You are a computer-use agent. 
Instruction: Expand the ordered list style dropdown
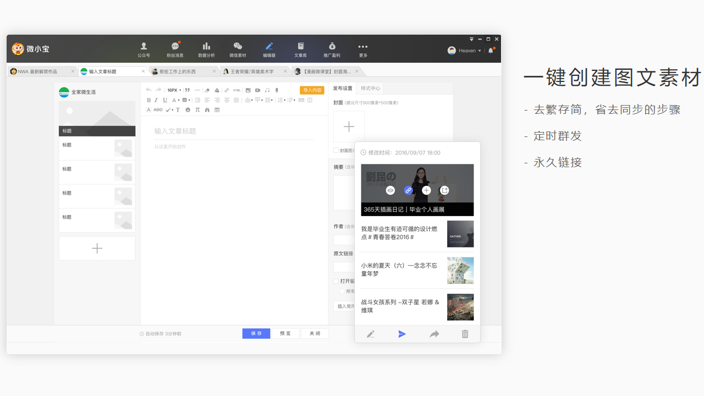tap(283, 100)
